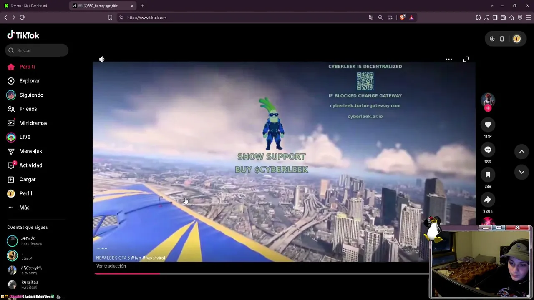Go back using the browser back arrow
Screen dimensions: 534x300
(x=5, y=17)
